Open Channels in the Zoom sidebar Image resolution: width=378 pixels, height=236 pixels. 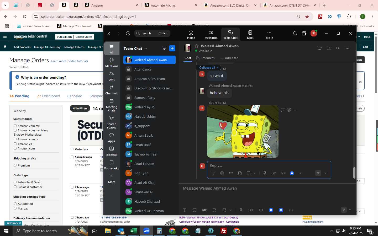pos(112,90)
